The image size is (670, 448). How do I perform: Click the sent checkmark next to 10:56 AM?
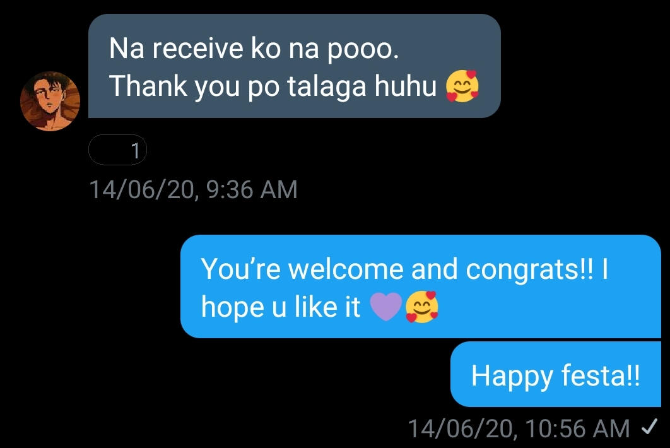point(649,427)
